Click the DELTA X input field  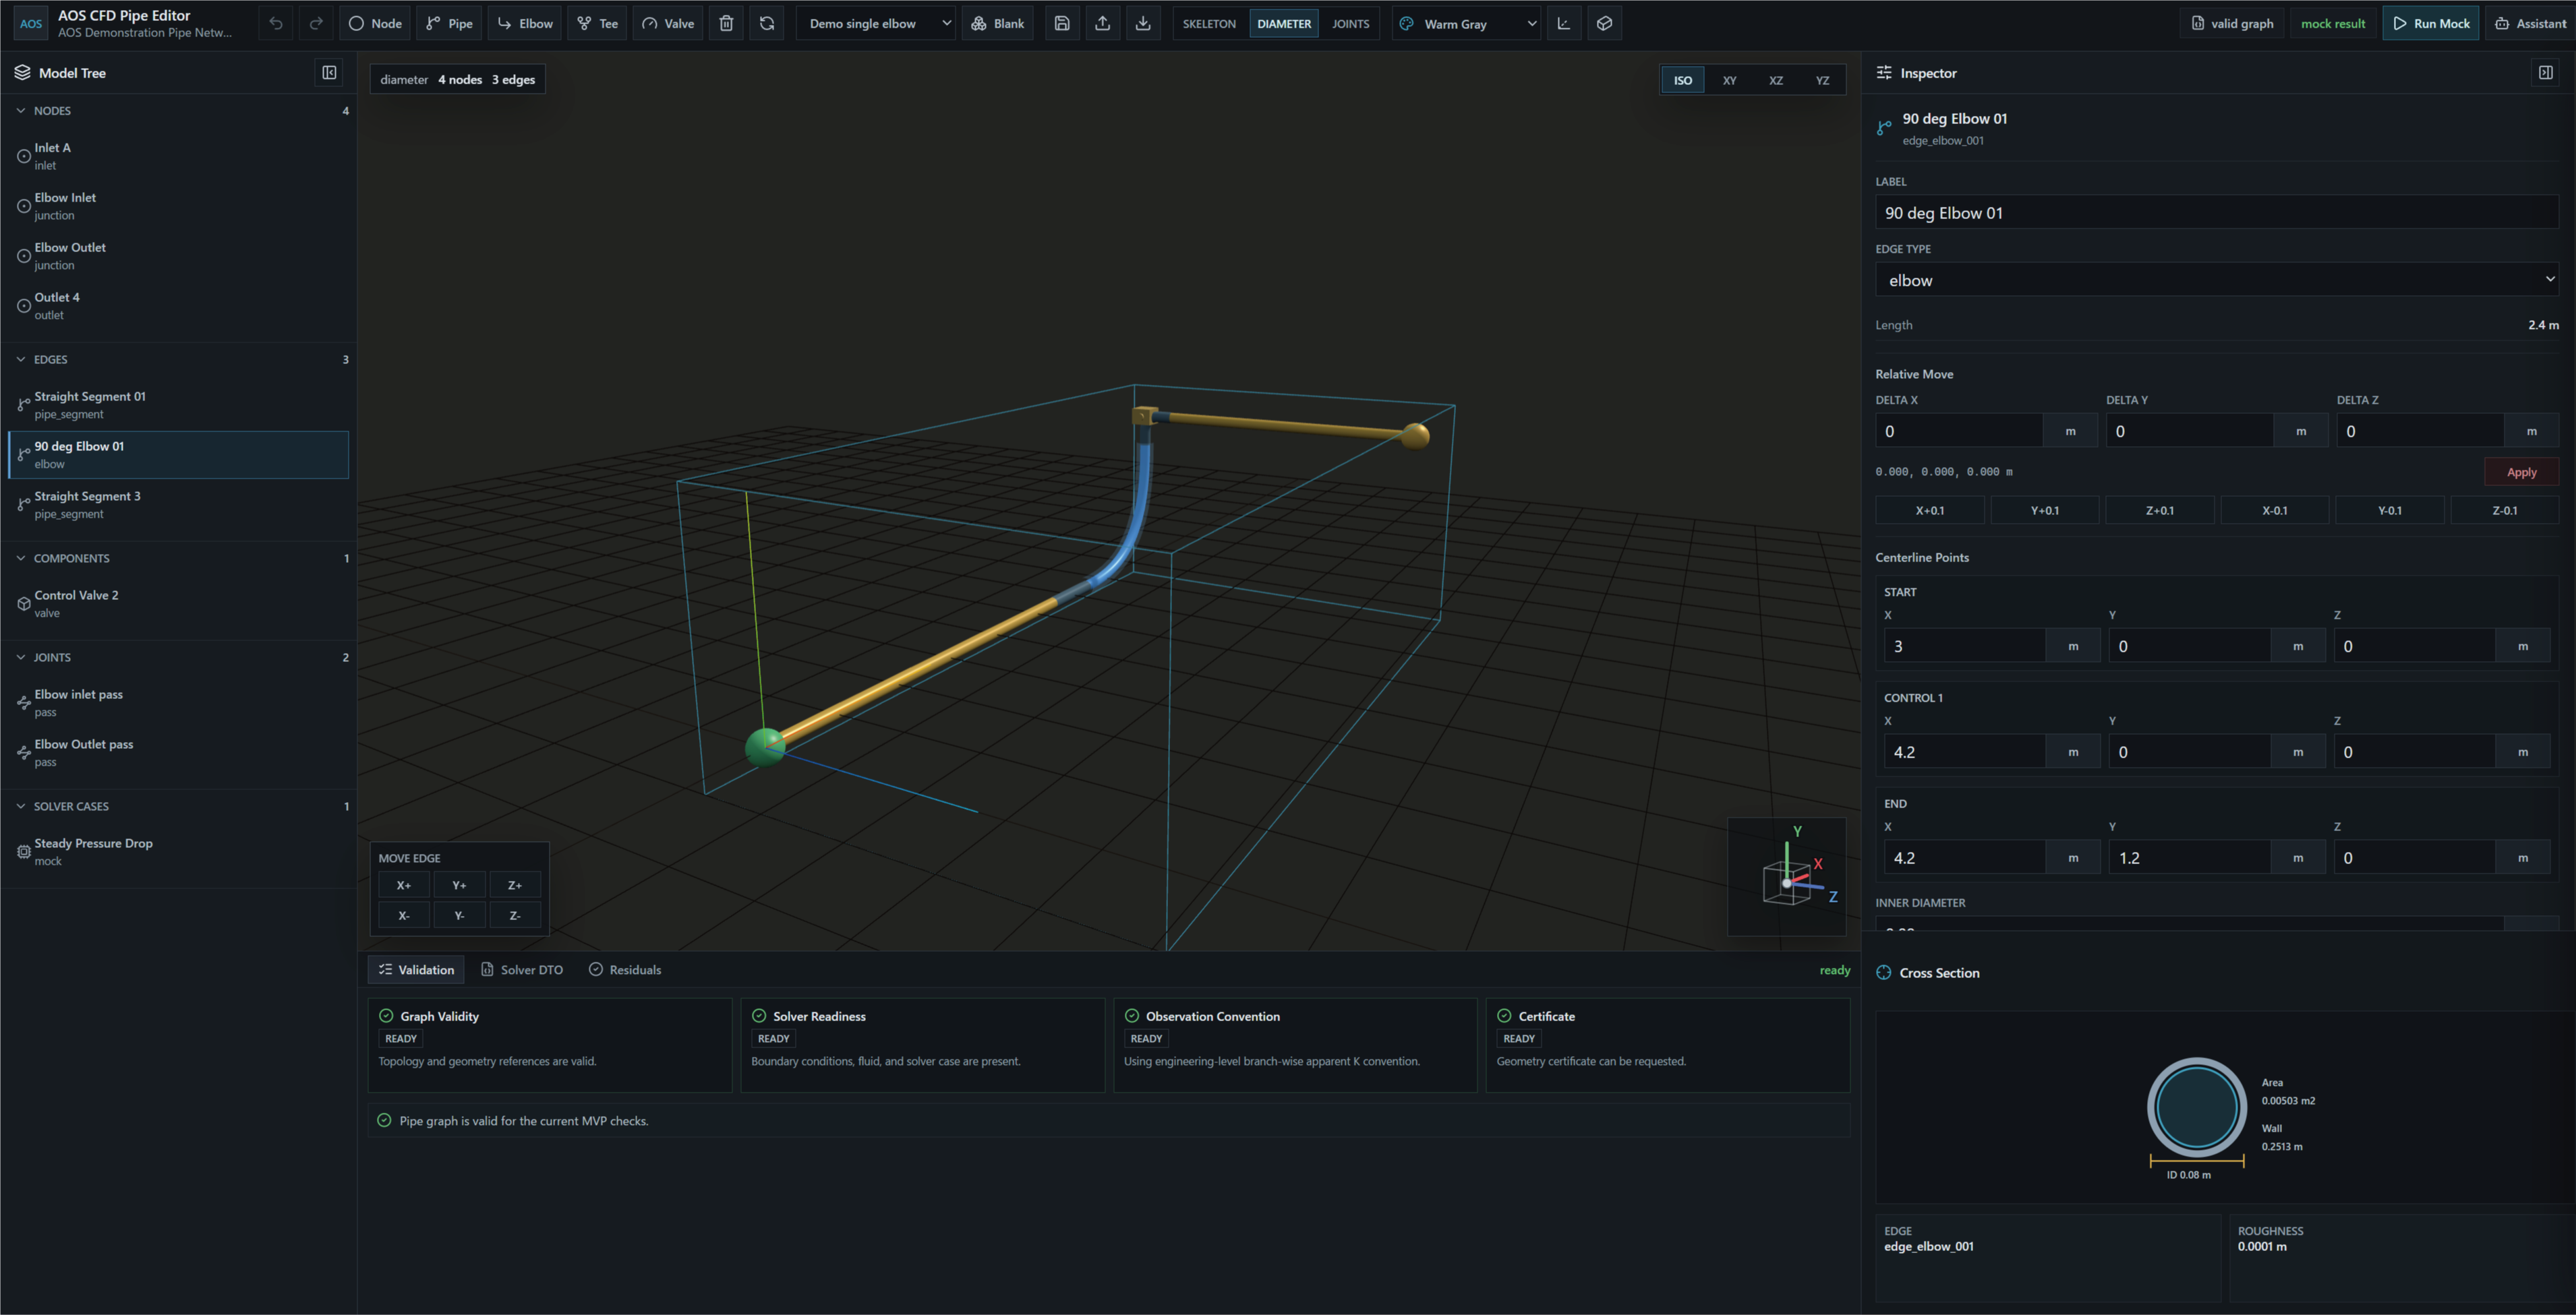[x=1959, y=431]
